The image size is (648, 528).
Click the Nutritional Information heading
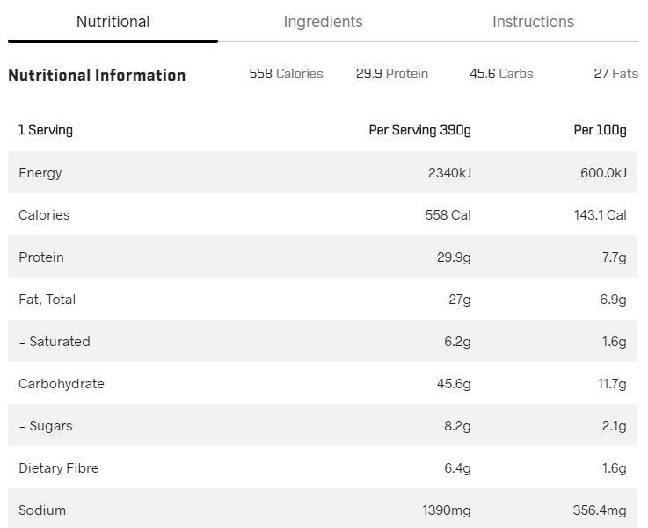tap(97, 76)
